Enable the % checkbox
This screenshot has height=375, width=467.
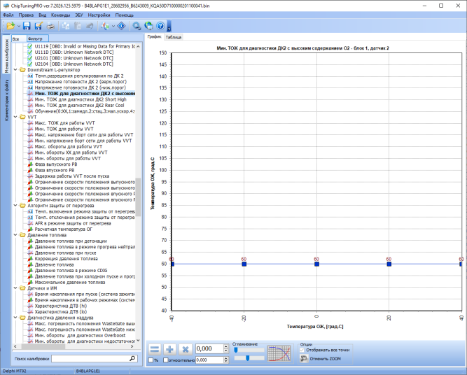pos(151,360)
